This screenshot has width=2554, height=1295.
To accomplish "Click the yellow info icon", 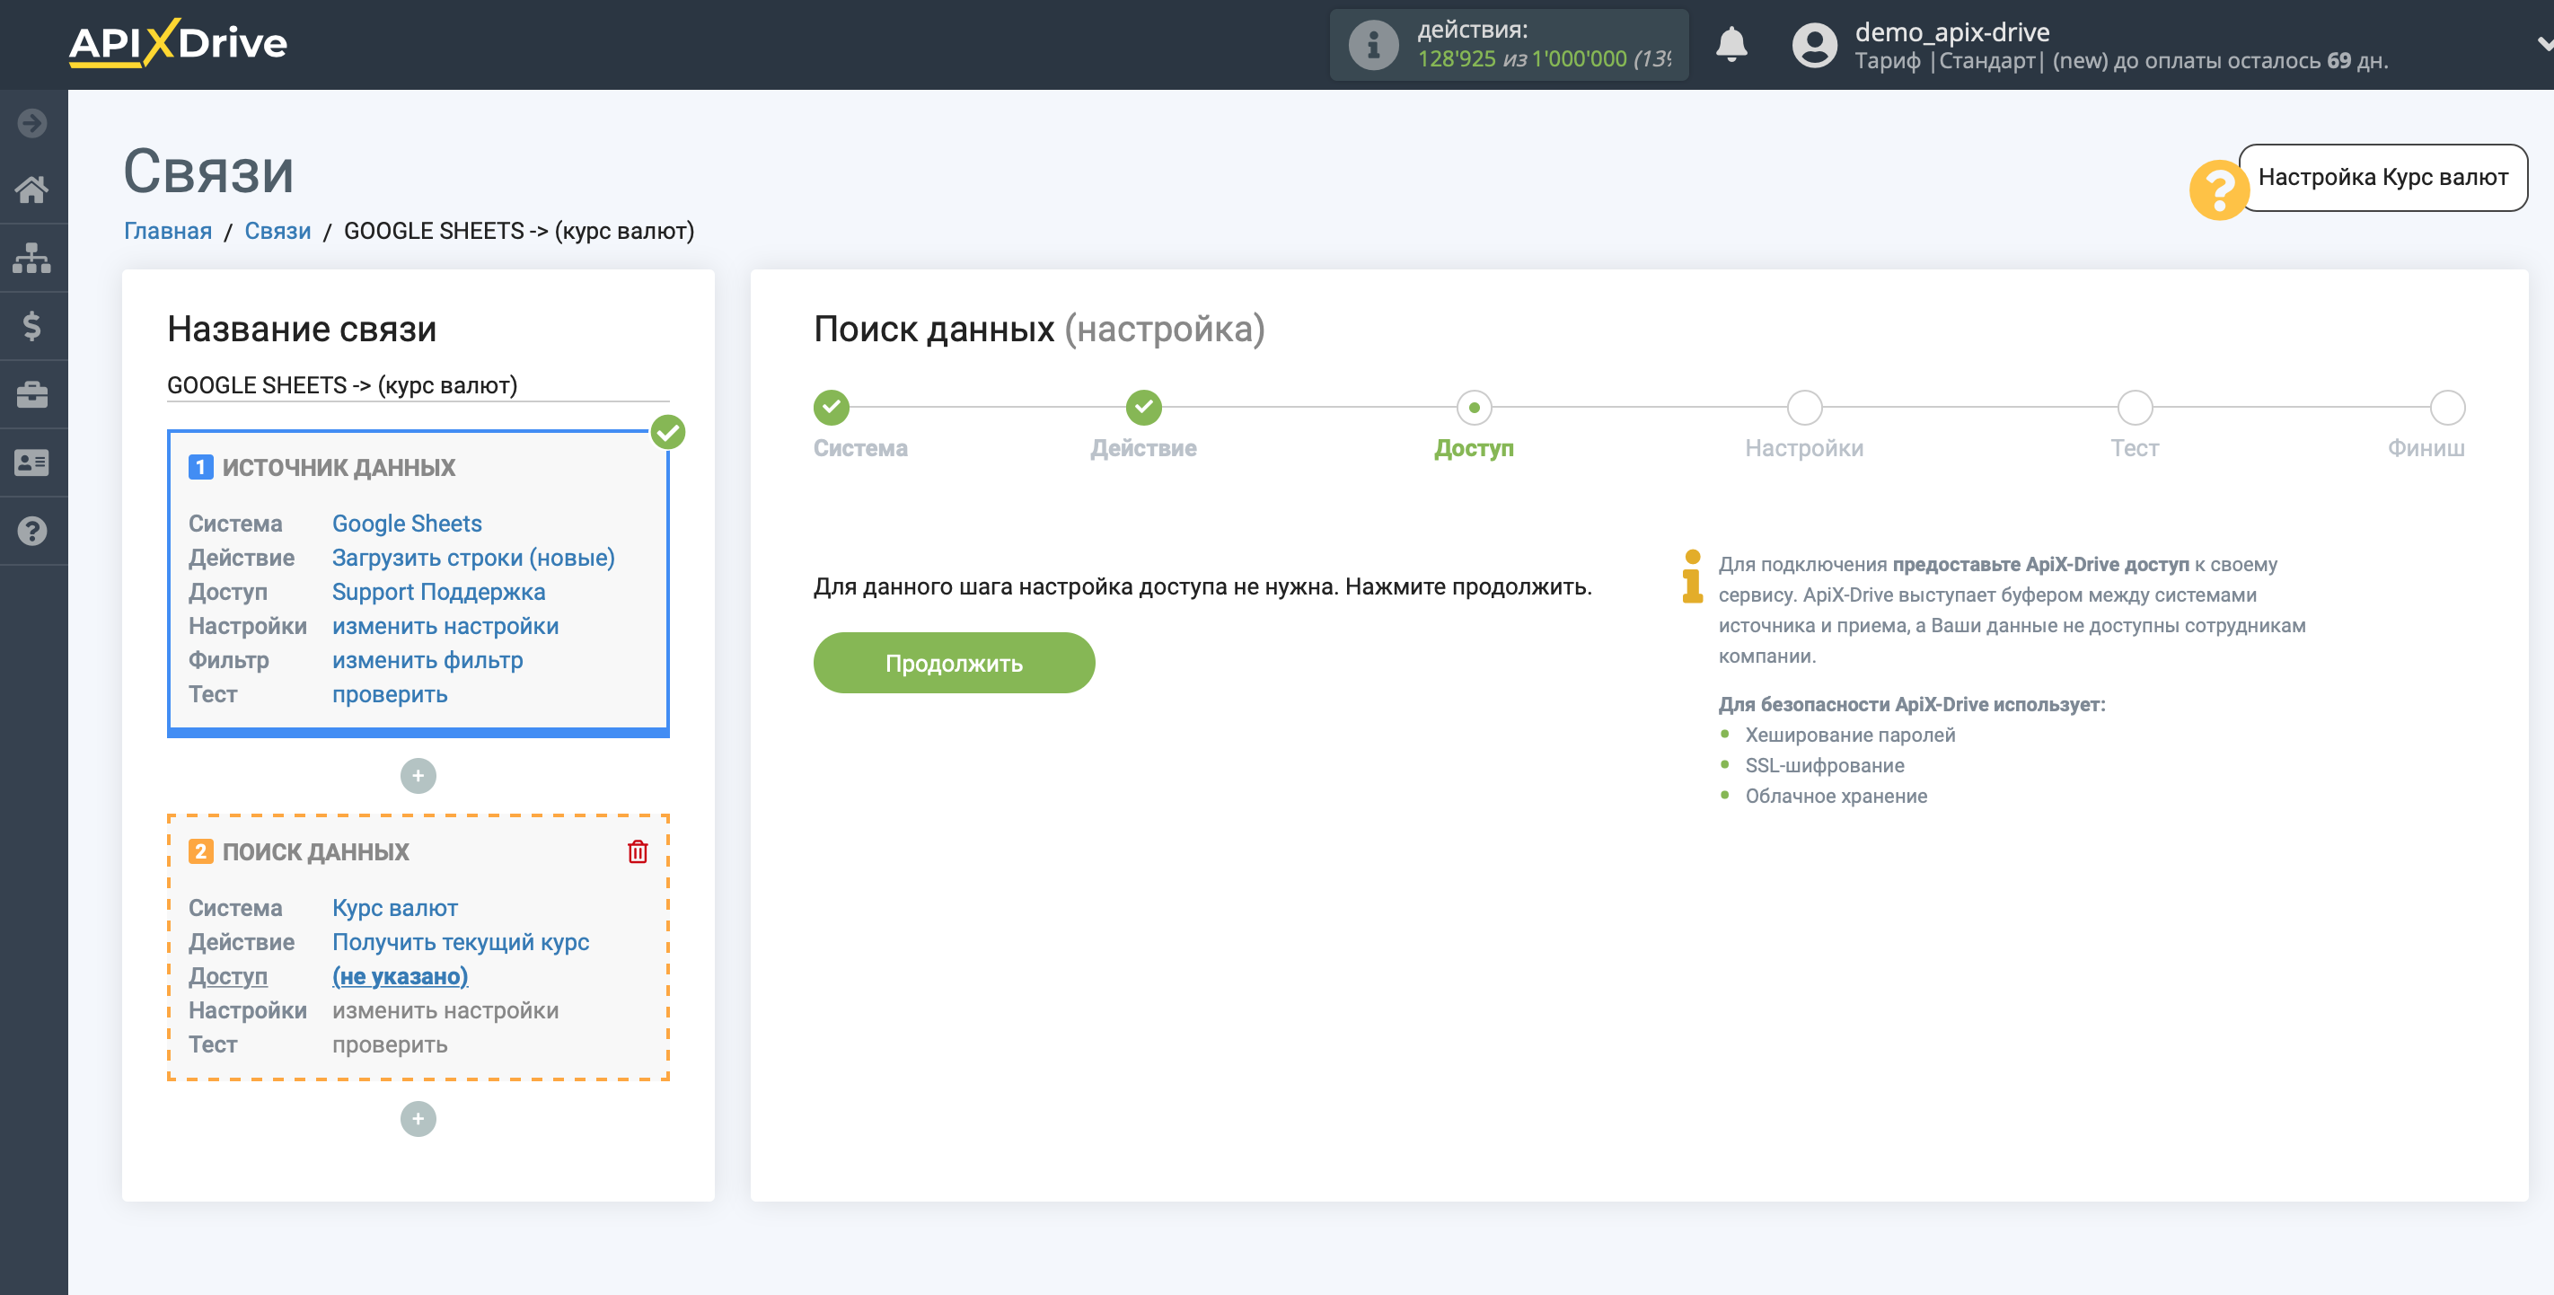I will click(1693, 577).
